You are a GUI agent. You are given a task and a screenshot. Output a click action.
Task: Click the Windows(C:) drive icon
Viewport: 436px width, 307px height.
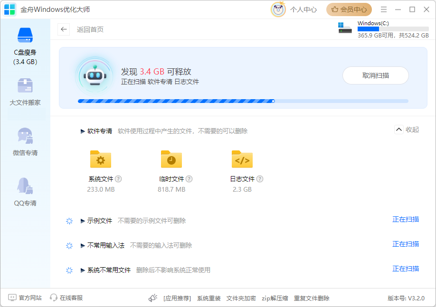coord(345,28)
